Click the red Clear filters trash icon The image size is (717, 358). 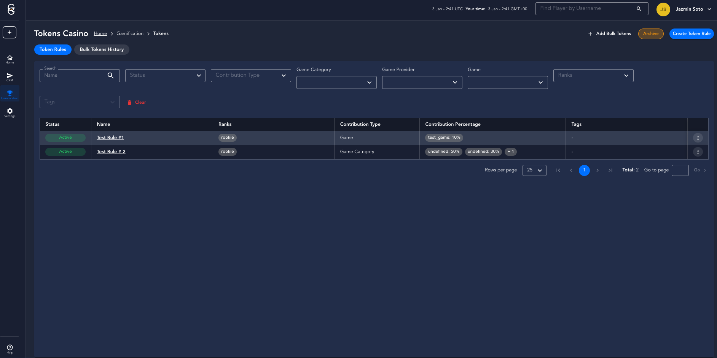(x=129, y=103)
